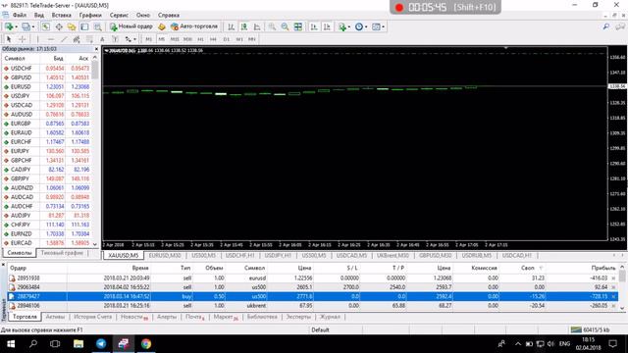Zoom in on the chart

pyautogui.click(x=272, y=26)
